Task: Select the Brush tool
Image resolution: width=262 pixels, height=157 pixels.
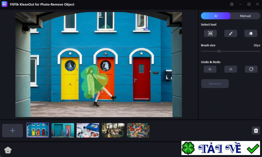Action: click(231, 33)
